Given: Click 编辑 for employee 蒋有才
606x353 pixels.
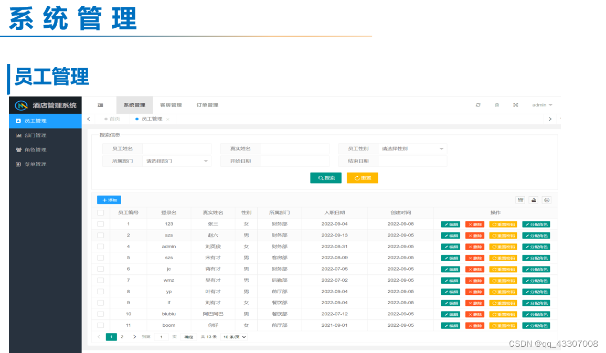Looking at the screenshot, I should pyautogui.click(x=451, y=270).
